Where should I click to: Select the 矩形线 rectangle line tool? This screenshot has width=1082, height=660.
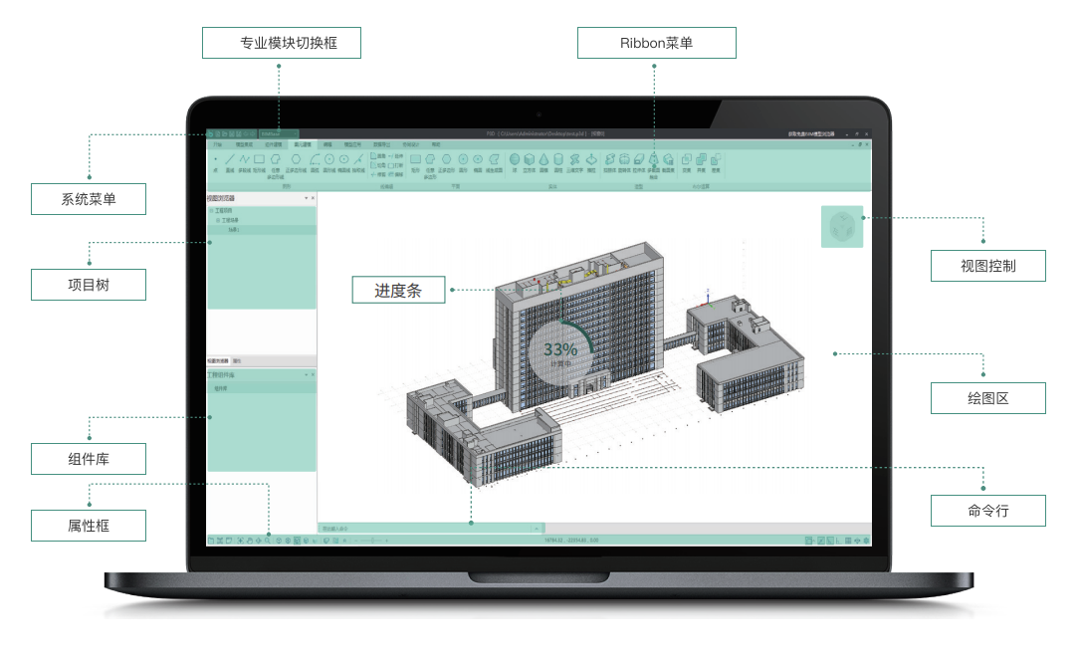coord(259,160)
